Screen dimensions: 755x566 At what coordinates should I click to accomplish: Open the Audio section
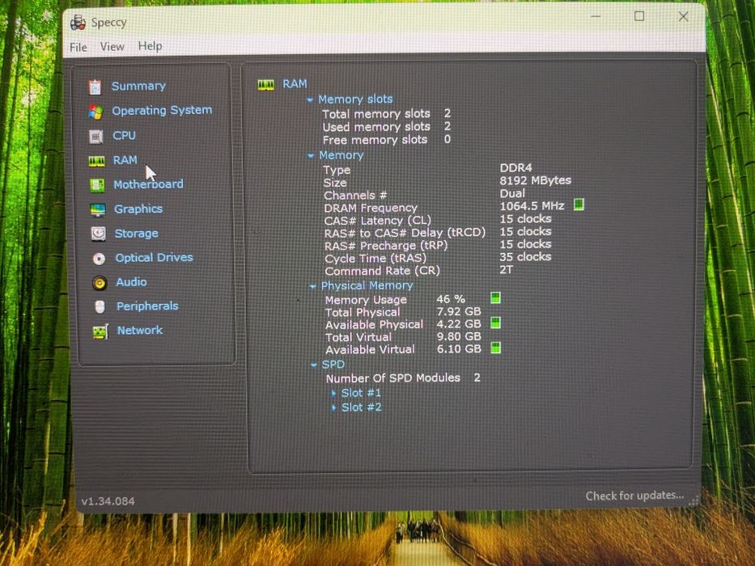131,282
